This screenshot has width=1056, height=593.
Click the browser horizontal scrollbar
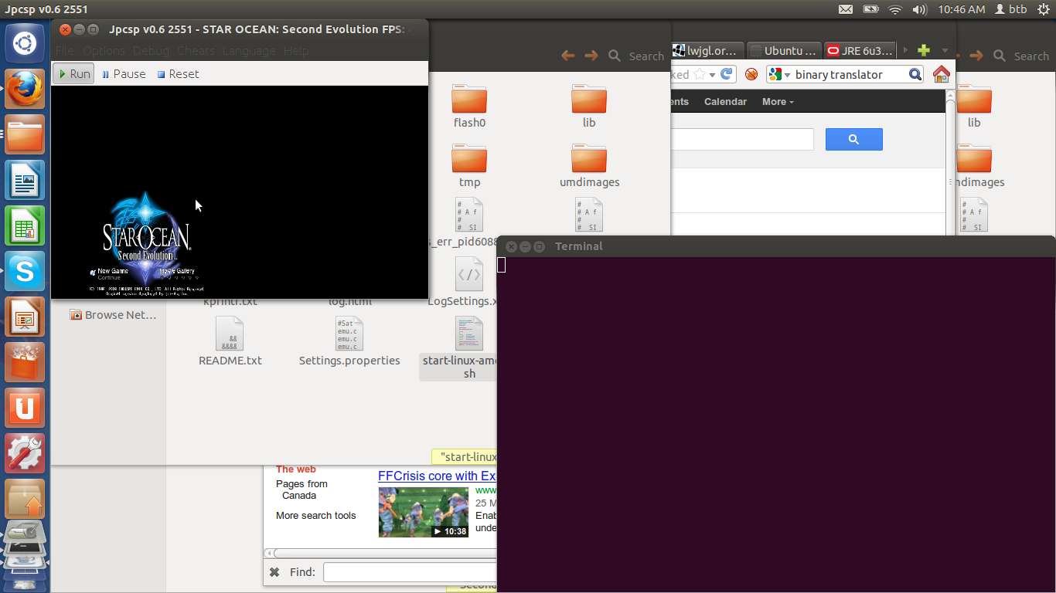pos(384,553)
